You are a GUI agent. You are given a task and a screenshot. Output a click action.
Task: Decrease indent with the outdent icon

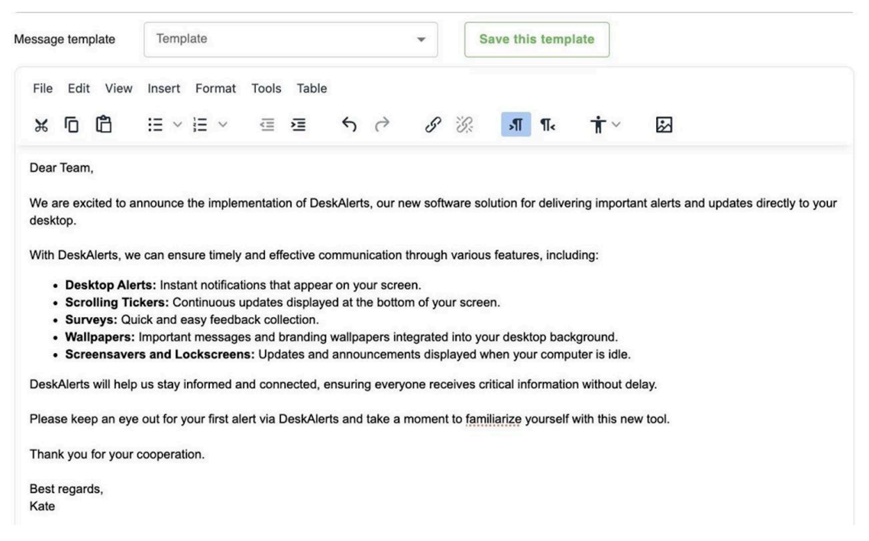coord(267,124)
